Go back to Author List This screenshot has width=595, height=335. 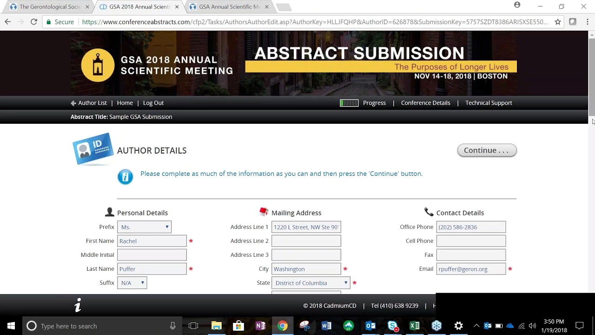pyautogui.click(x=88, y=103)
